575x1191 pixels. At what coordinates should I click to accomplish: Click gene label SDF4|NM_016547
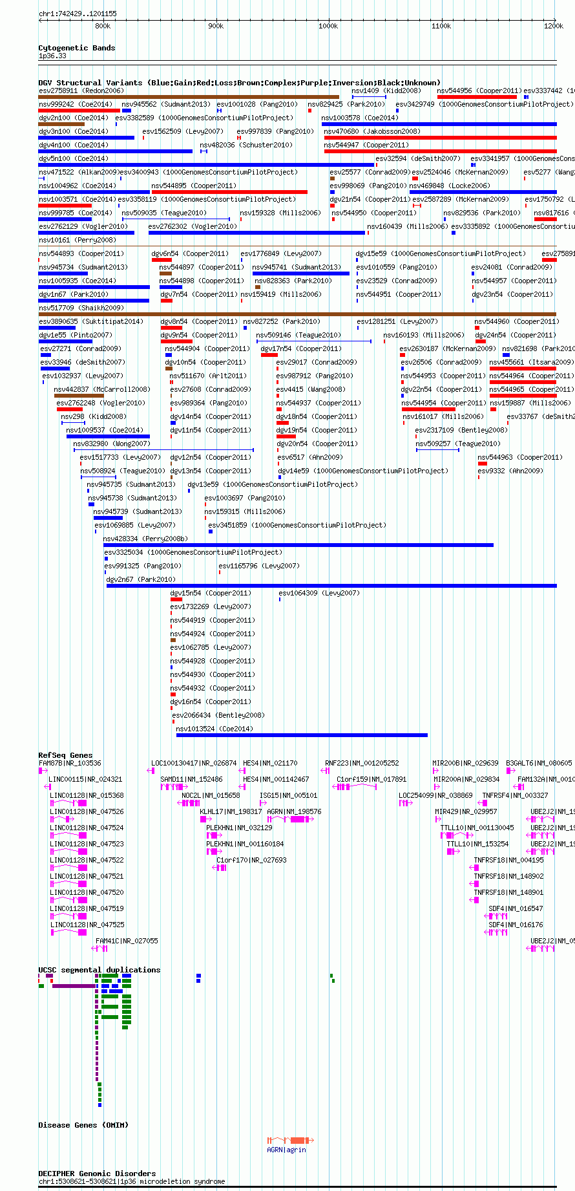(516, 908)
